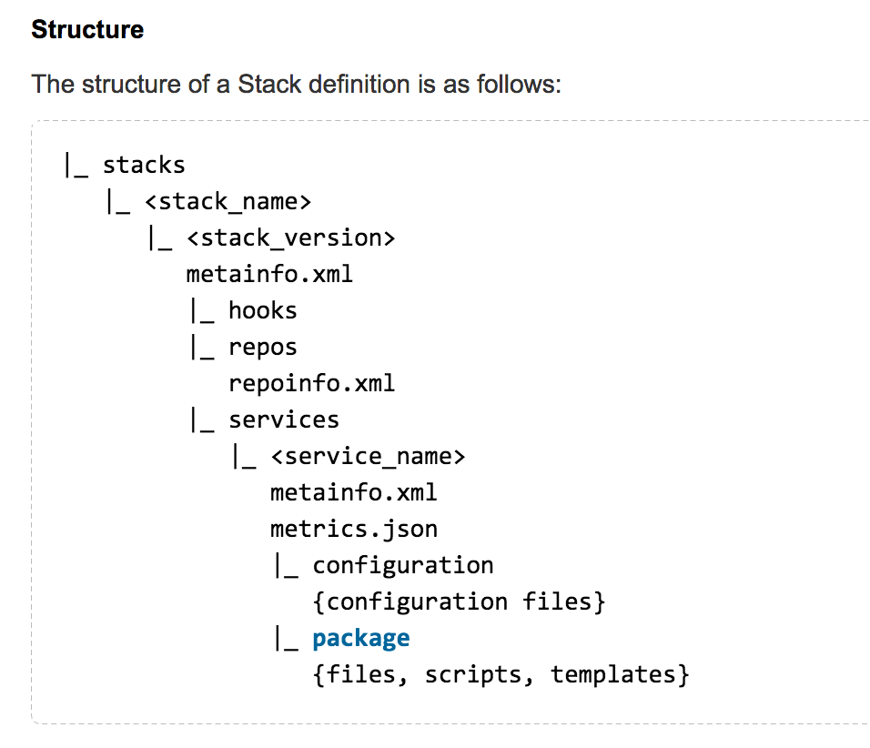Click the sentence introducing the Stack definition

click(x=297, y=85)
